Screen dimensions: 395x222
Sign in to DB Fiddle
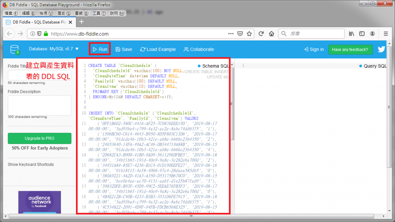[314, 49]
